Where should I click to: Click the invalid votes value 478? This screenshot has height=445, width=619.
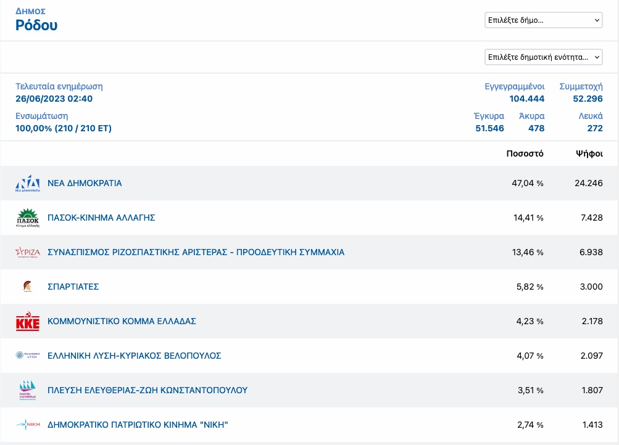536,128
